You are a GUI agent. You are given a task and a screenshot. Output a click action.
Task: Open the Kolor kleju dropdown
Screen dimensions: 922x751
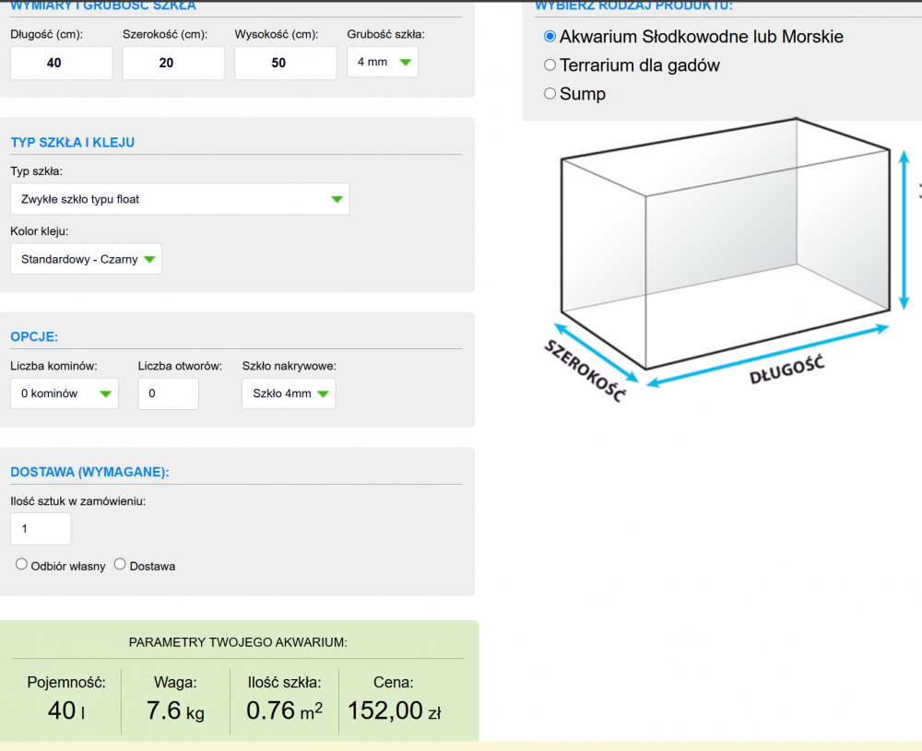tap(86, 259)
